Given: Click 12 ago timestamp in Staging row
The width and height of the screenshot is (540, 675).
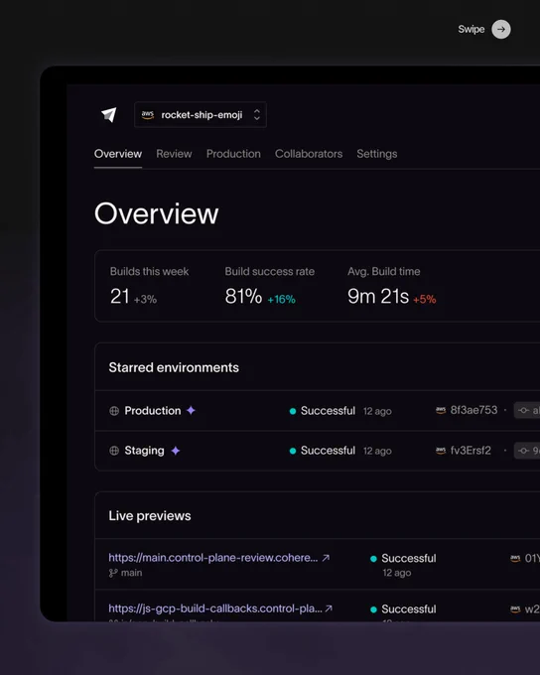Looking at the screenshot, I should (377, 451).
